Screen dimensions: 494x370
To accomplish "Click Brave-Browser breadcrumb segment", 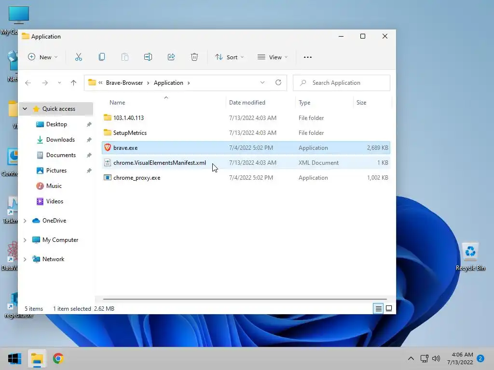I will point(124,83).
